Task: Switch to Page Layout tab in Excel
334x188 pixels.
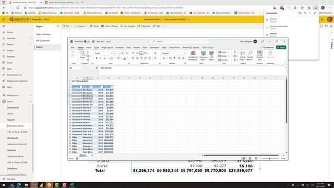Action: tap(107, 48)
